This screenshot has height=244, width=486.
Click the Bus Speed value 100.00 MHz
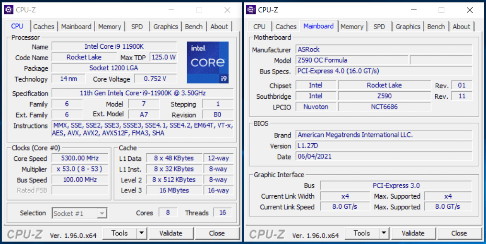point(80,180)
